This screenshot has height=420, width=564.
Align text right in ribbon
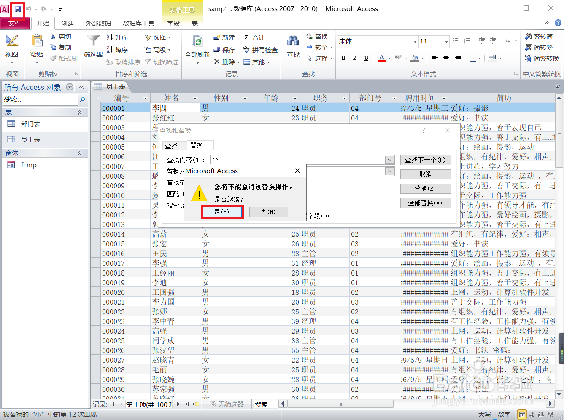click(458, 58)
